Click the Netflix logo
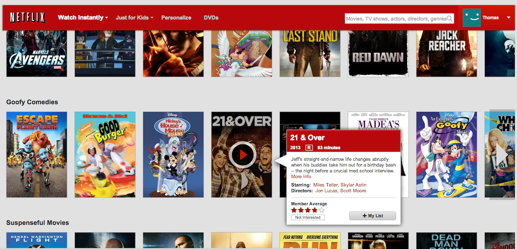The image size is (517, 249). tap(27, 17)
